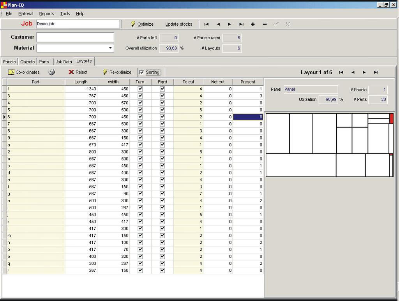The image size is (399, 301).
Task: Jump to last layout arrow
Action: [376, 72]
